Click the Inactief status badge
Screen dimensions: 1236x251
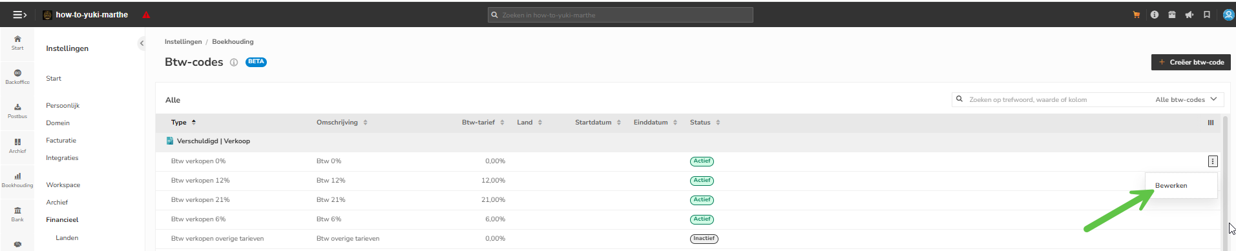(704, 239)
